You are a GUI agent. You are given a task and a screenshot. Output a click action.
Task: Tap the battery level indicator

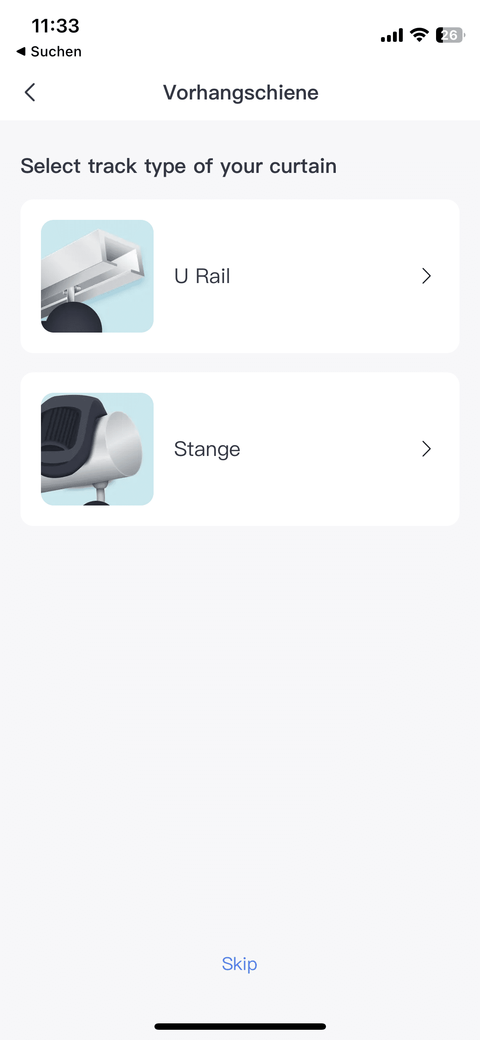(x=450, y=35)
